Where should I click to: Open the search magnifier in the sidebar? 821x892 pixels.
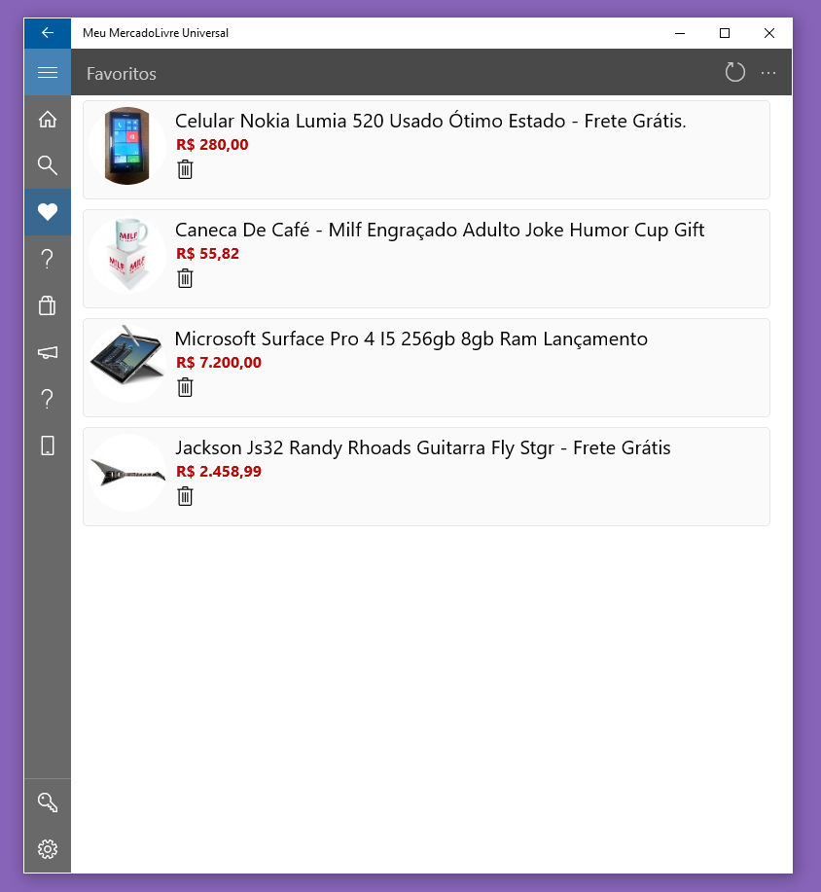click(x=47, y=165)
